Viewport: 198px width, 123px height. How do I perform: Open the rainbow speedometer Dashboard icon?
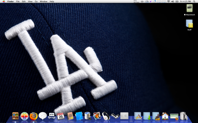point(24,116)
